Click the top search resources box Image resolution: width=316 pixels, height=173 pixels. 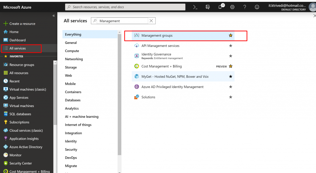tap(125, 7)
